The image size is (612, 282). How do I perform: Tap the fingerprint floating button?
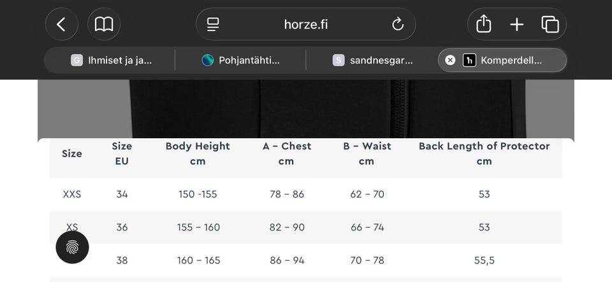tap(72, 248)
